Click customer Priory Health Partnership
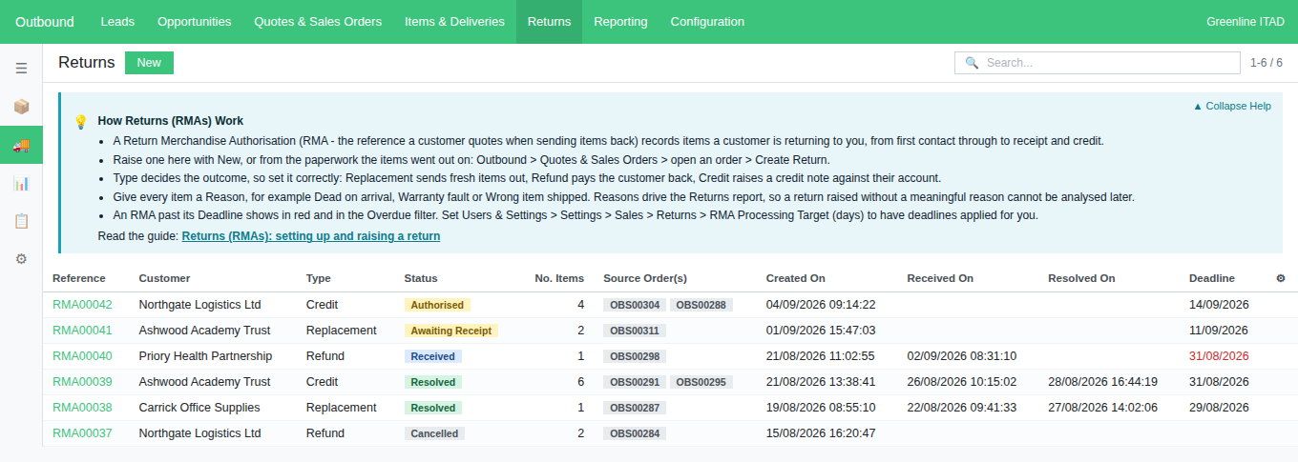The height and width of the screenshot is (462, 1298). coord(205,356)
